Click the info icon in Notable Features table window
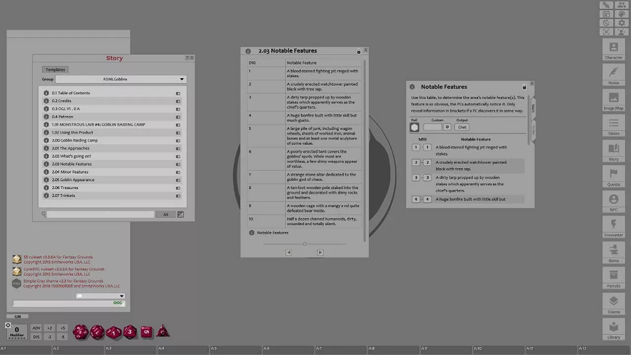This screenshot has height=355, width=631. pyautogui.click(x=412, y=87)
